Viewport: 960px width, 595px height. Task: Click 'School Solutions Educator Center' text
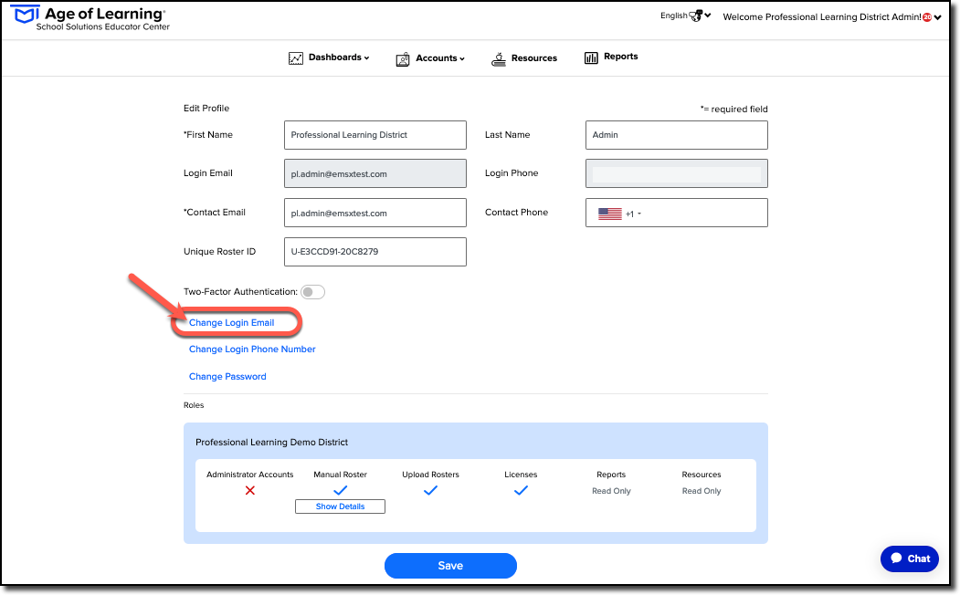click(x=103, y=26)
